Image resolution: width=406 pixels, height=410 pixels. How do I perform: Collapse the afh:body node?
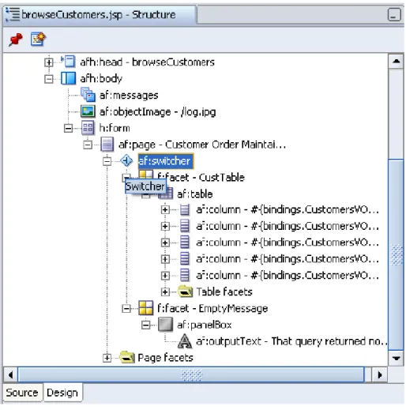click(x=49, y=79)
